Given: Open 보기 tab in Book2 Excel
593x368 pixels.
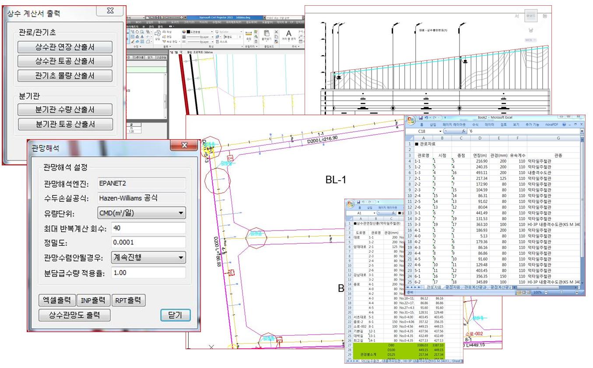Looking at the screenshot, I should pyautogui.click(x=516, y=124).
